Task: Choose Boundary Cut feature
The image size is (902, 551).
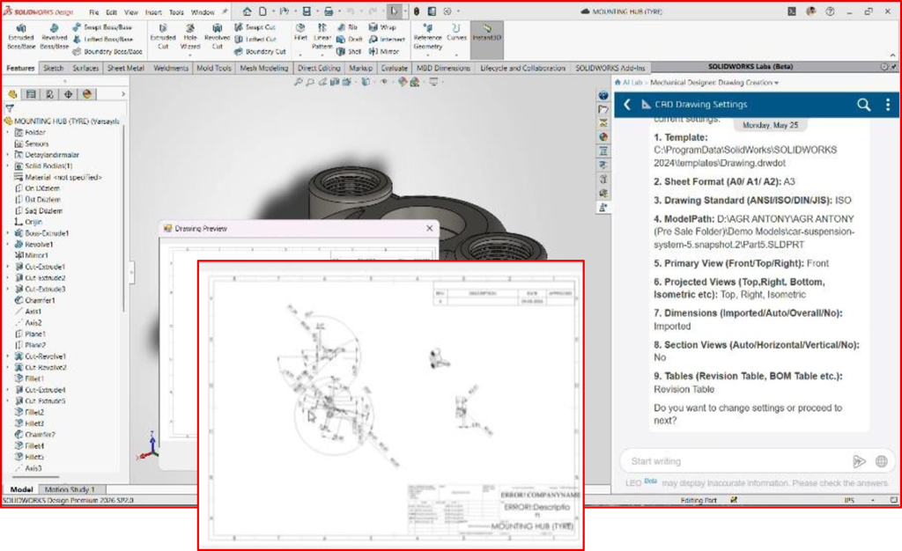Action: (260, 51)
